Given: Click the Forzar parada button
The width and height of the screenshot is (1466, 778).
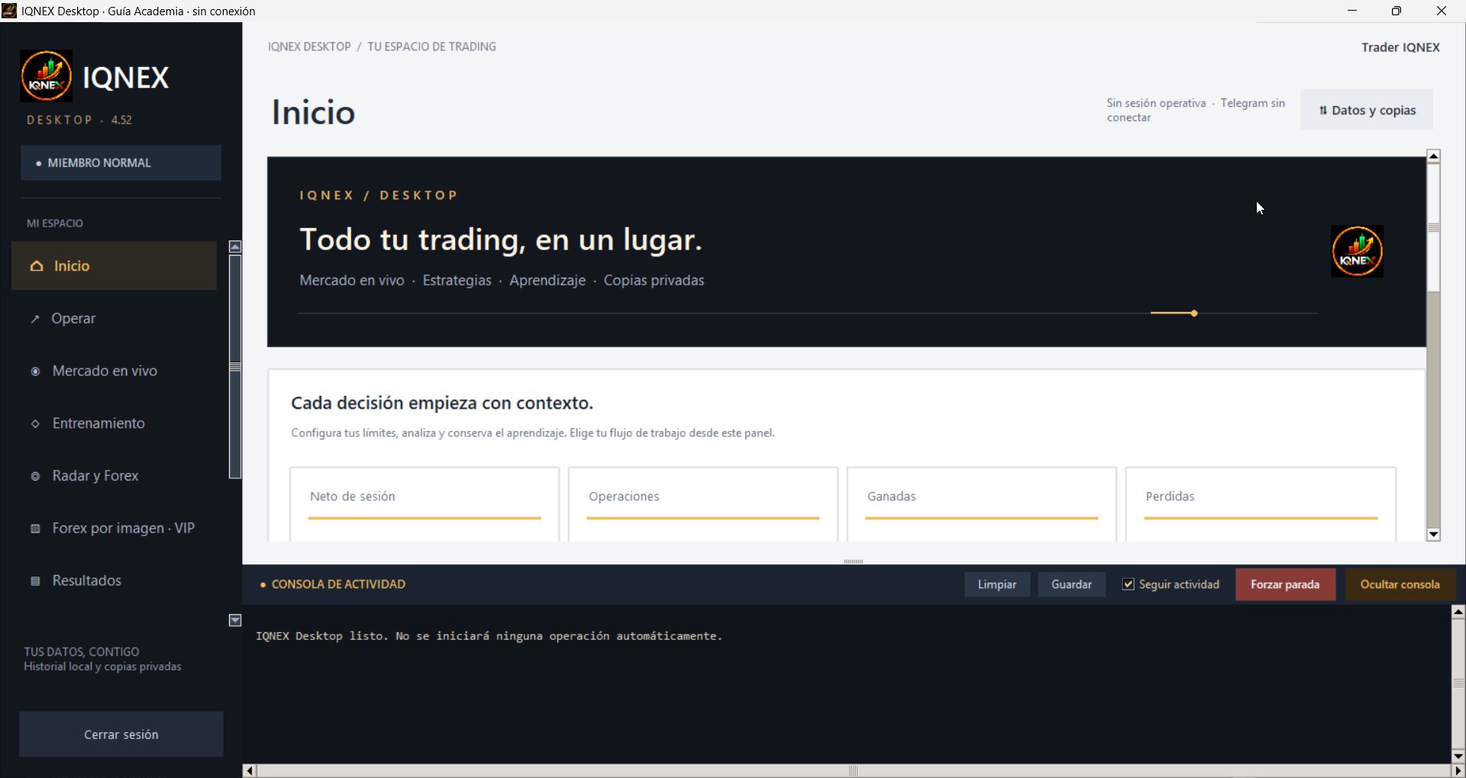Looking at the screenshot, I should pos(1285,584).
